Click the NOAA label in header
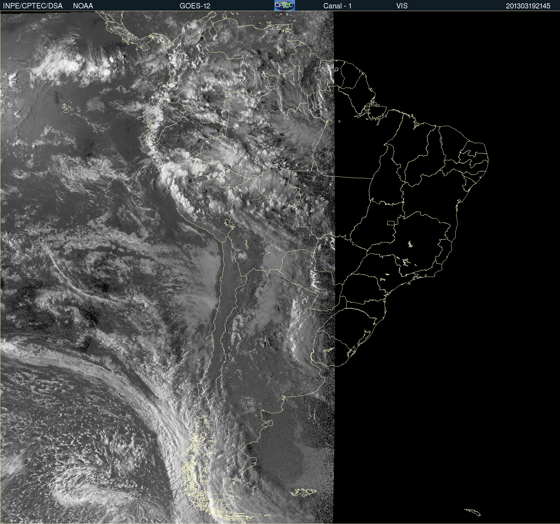Viewport: 560px width, 524px height. (x=83, y=6)
